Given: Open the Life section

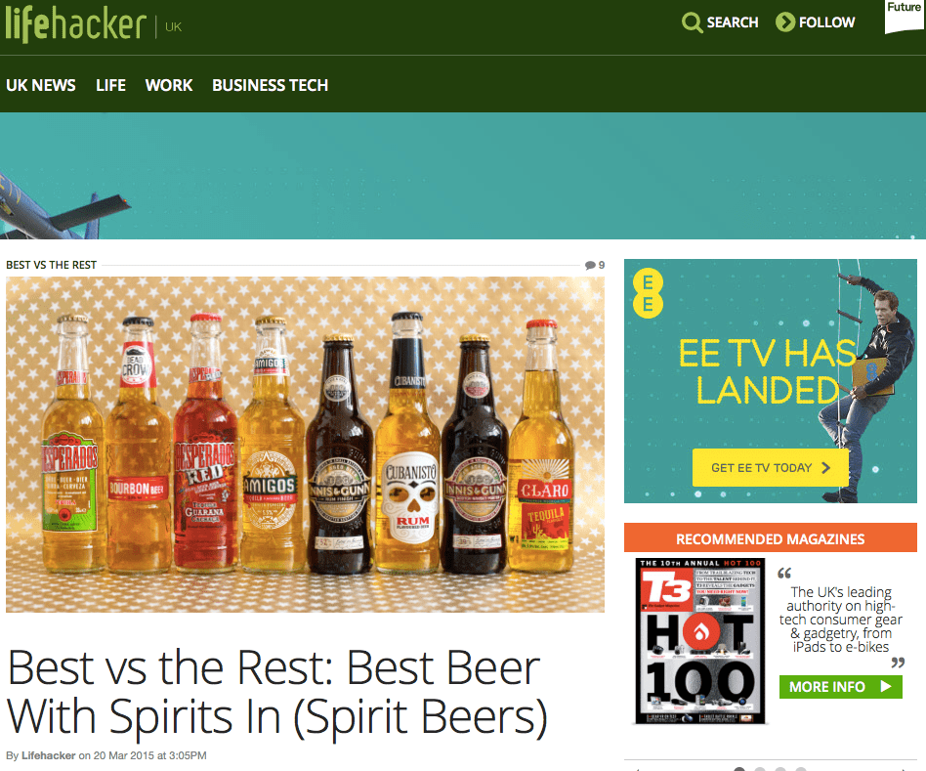Looking at the screenshot, I should 111,85.
